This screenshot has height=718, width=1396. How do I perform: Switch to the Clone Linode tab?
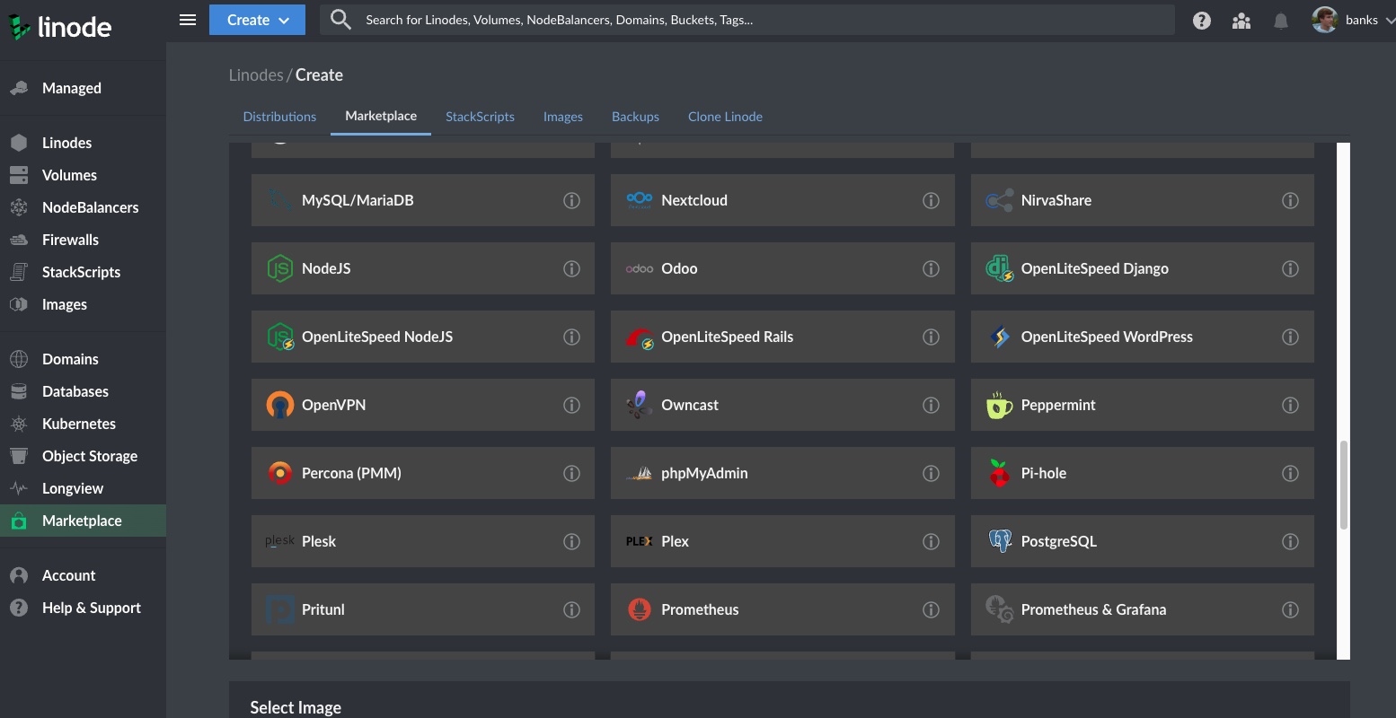pyautogui.click(x=725, y=117)
